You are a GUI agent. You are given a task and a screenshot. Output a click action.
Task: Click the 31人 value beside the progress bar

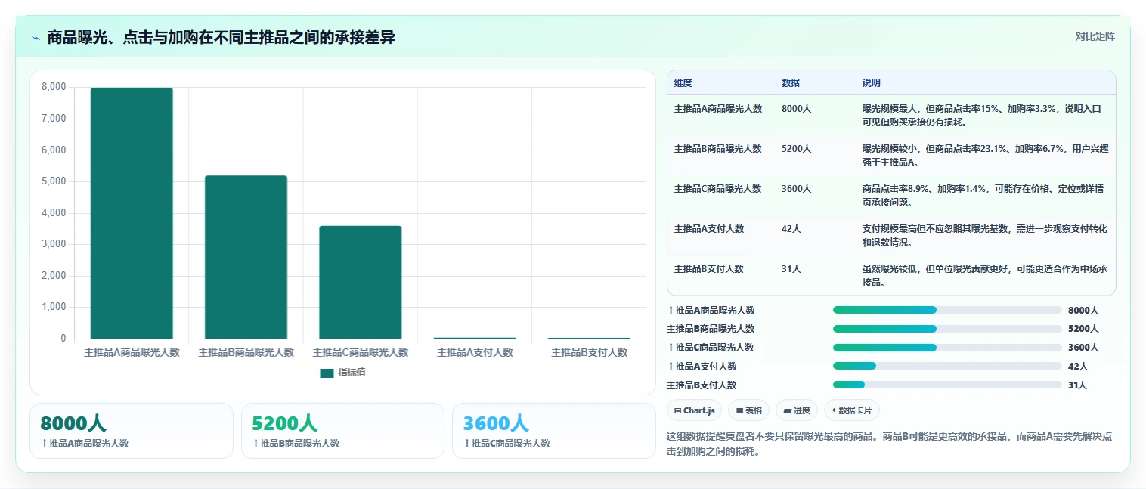pos(1078,385)
